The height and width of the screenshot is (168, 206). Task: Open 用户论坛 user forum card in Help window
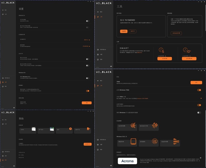[46, 131]
